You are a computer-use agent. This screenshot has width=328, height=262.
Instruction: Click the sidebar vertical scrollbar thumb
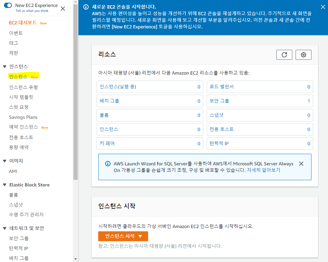[75, 92]
